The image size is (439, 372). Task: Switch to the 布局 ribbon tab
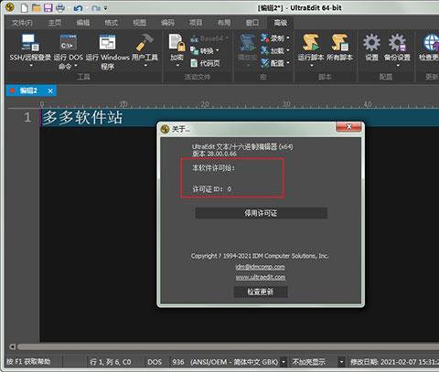(x=224, y=23)
